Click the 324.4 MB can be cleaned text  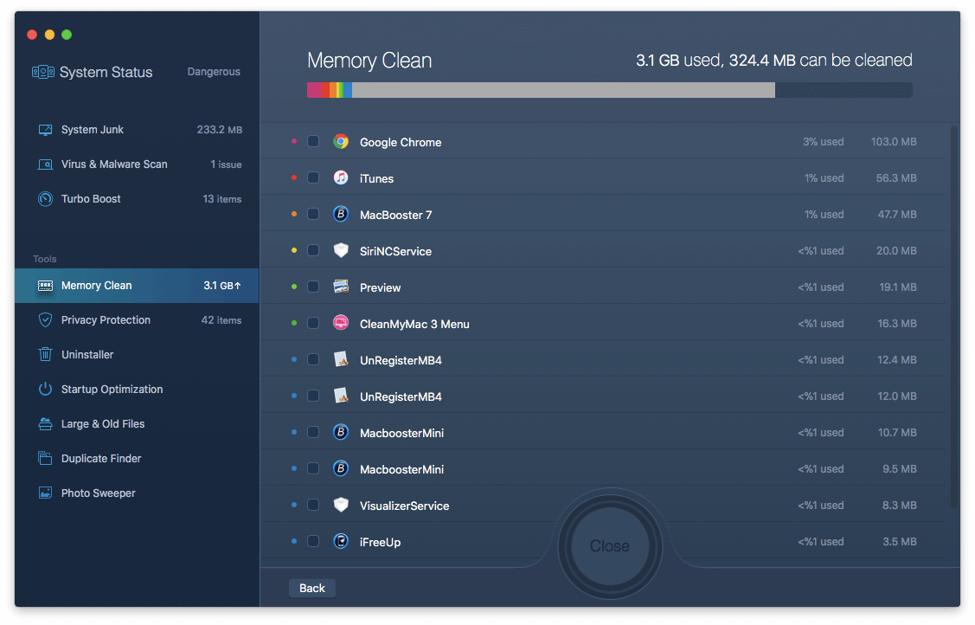[x=821, y=61]
